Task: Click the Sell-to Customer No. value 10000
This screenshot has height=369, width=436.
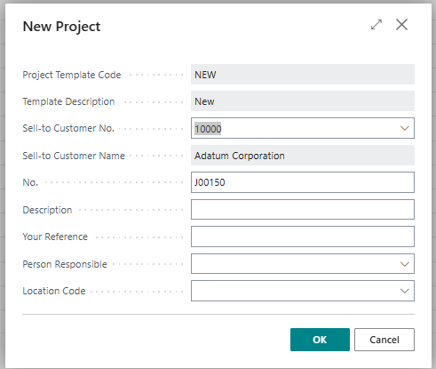Action: 208,129
